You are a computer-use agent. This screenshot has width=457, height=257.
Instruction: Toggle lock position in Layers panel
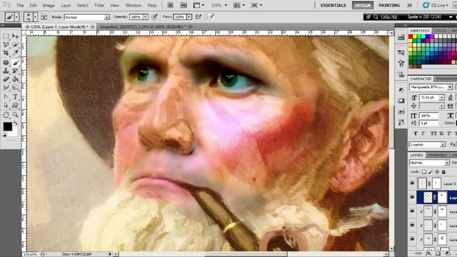pos(437,172)
